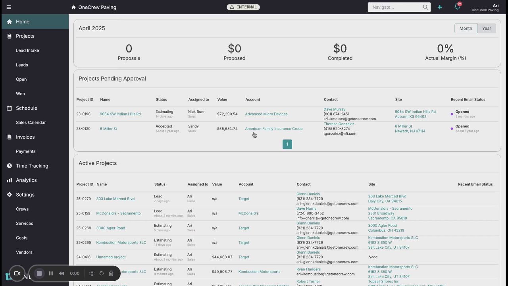Click the Home sidebar icon
Image resolution: width=508 pixels, height=286 pixels.
click(x=10, y=21)
